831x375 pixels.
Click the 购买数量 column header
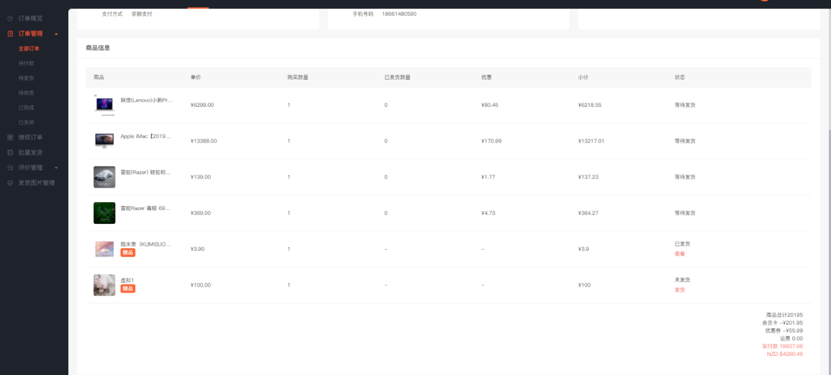298,77
